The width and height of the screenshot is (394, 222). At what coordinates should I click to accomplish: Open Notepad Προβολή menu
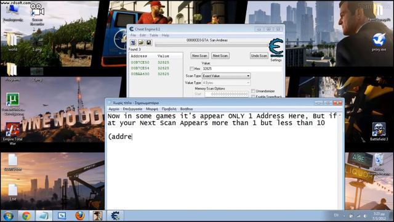[169, 109]
